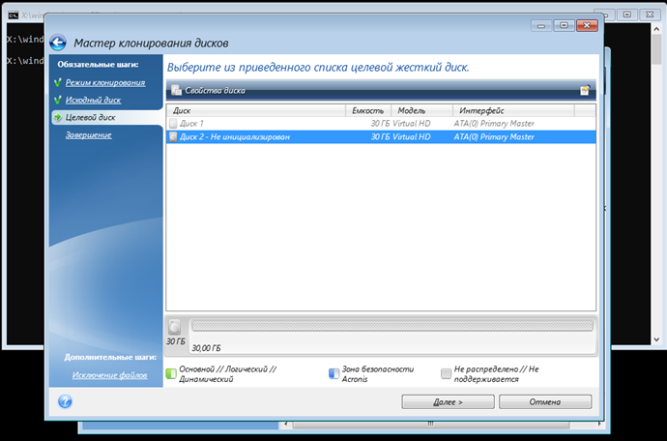
Task: Click the gray Не распределено legend icon
Action: pyautogui.click(x=446, y=373)
